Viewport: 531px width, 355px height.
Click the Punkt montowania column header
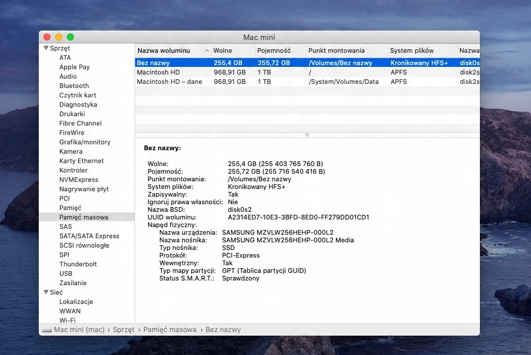(x=337, y=50)
